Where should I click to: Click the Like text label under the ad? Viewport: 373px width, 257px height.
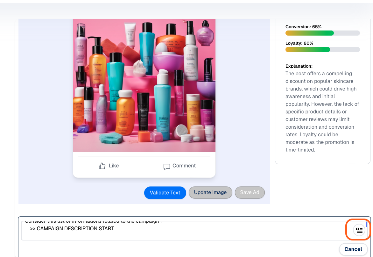(114, 166)
